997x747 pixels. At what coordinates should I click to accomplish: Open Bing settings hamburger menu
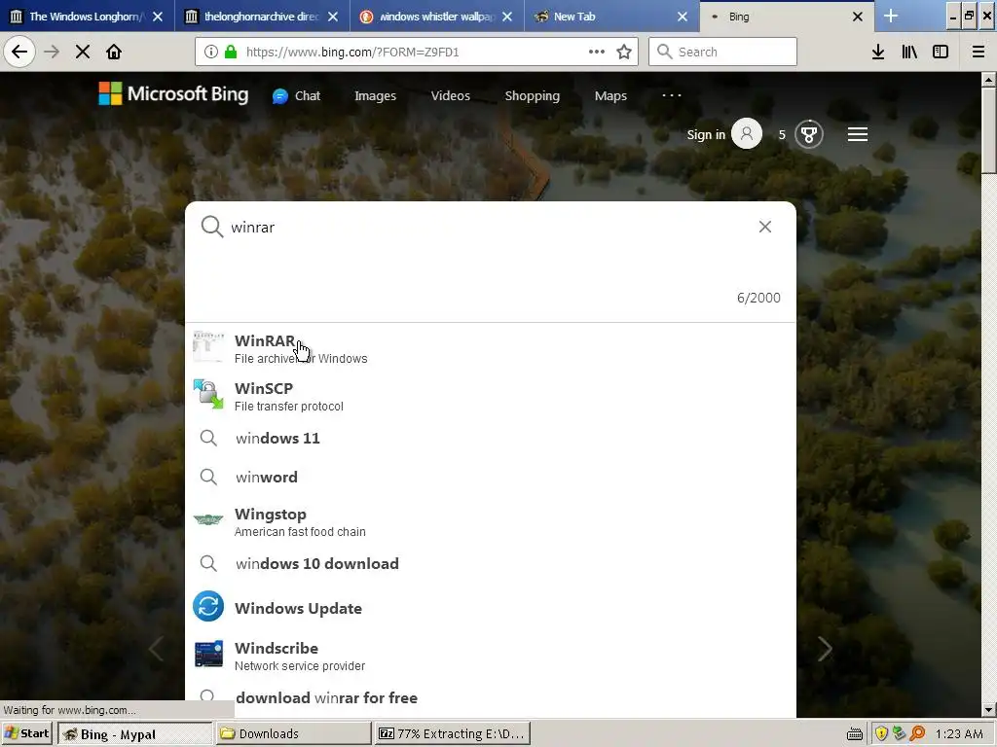(857, 134)
